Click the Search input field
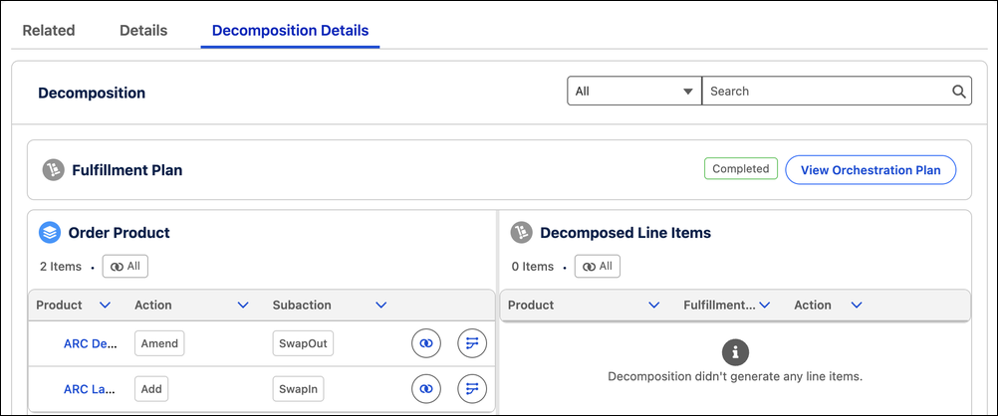 (x=837, y=91)
